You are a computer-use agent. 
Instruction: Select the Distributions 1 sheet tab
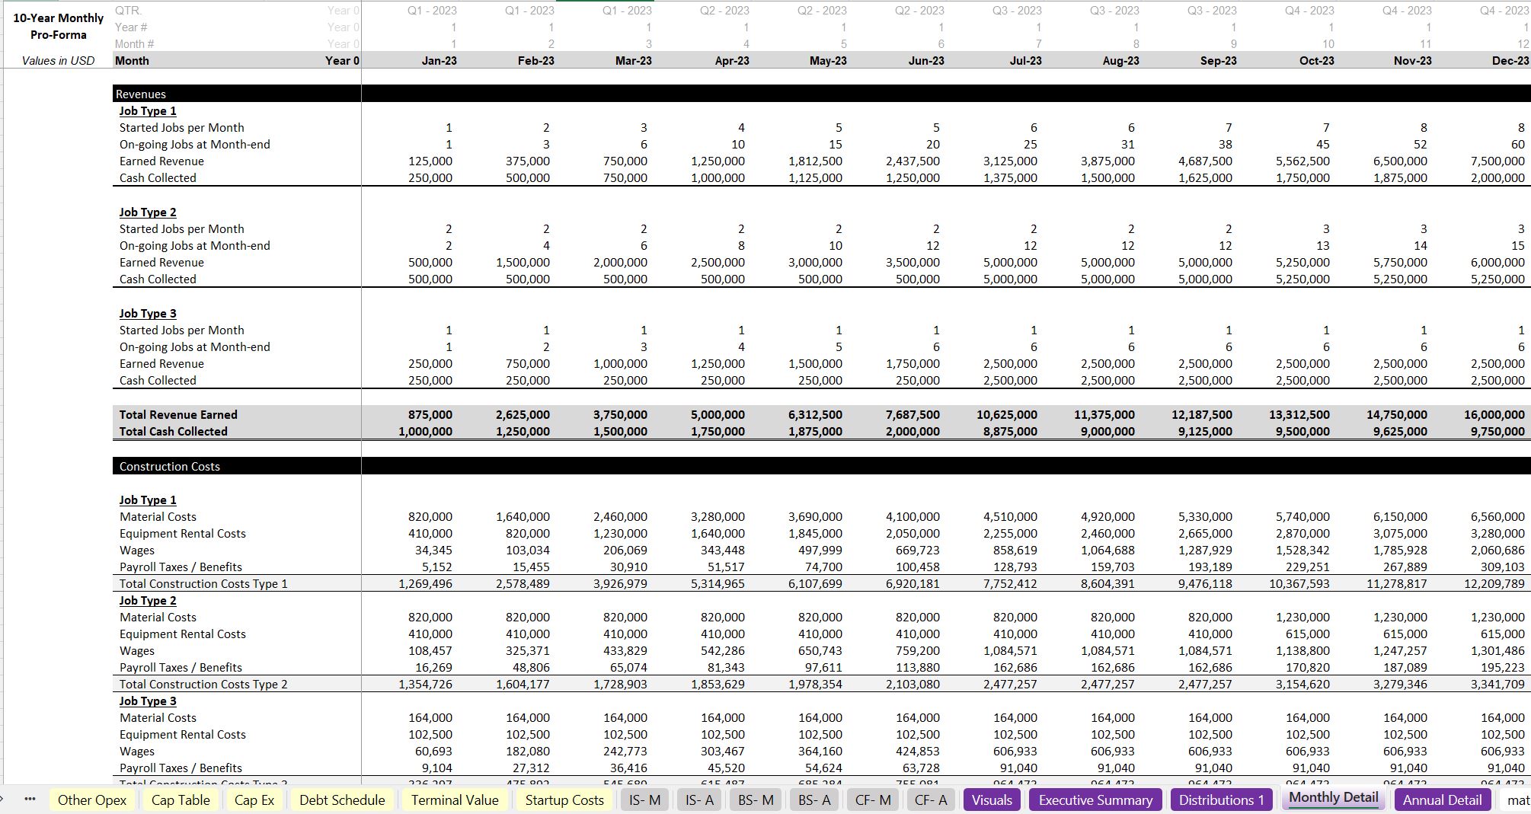[x=1221, y=800]
